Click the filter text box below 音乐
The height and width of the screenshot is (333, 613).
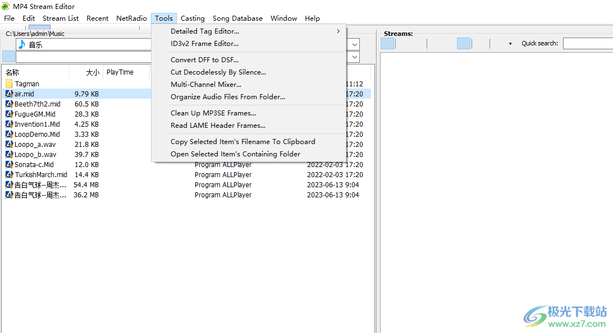tap(83, 57)
